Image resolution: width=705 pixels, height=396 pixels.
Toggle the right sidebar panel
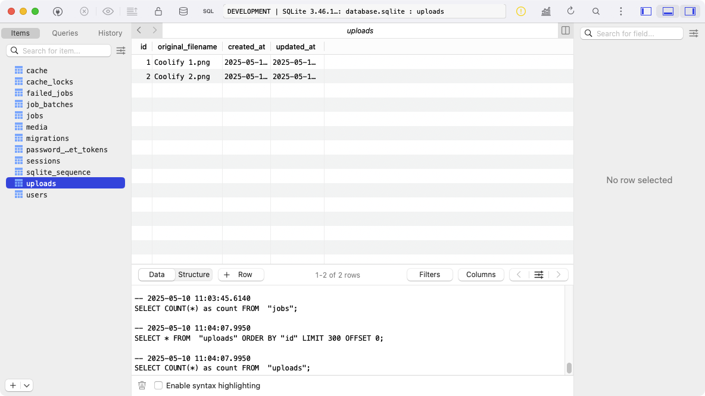(x=690, y=11)
